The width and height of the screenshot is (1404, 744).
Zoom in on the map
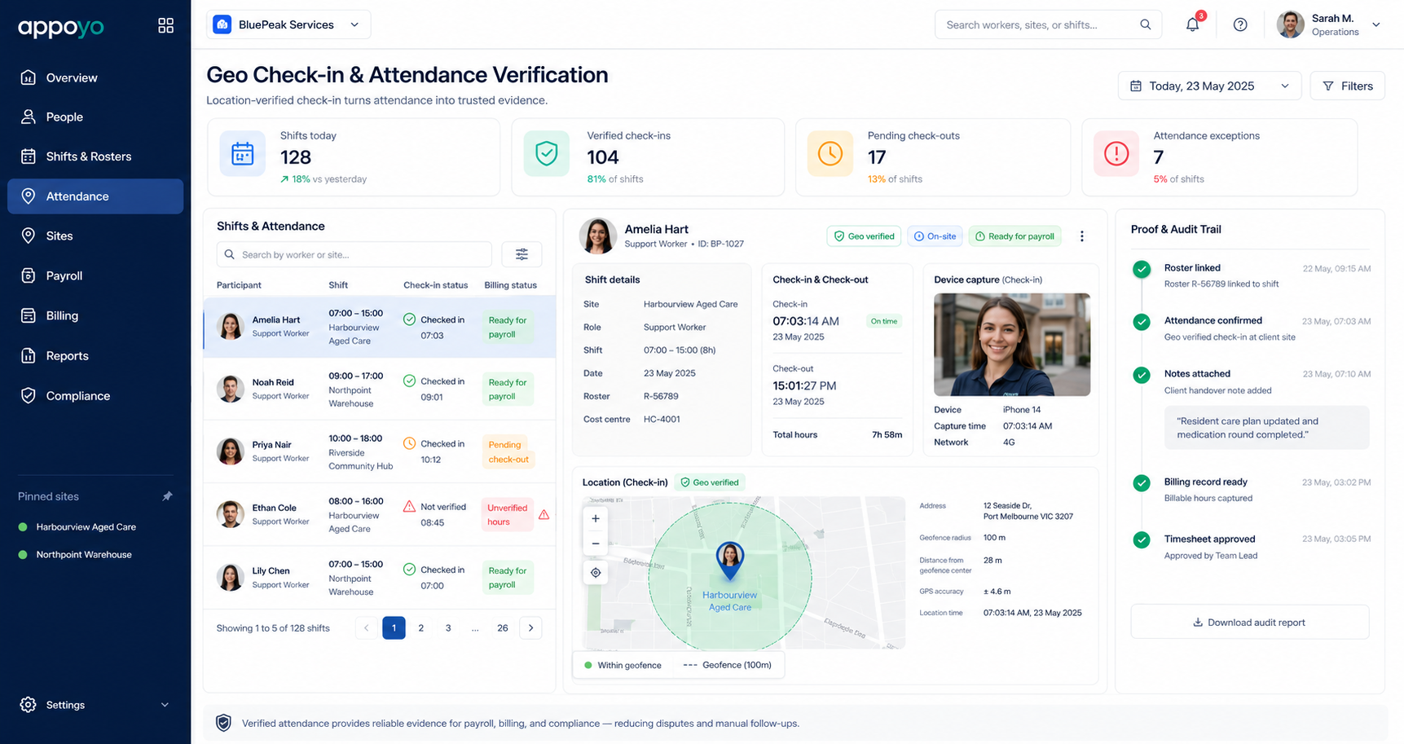[596, 518]
